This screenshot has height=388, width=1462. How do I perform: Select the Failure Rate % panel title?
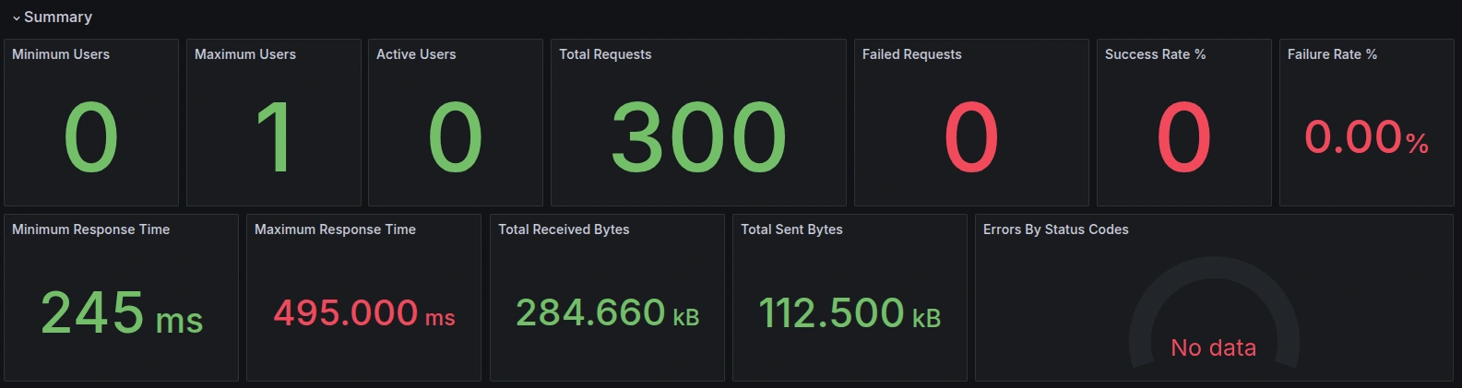[1332, 54]
